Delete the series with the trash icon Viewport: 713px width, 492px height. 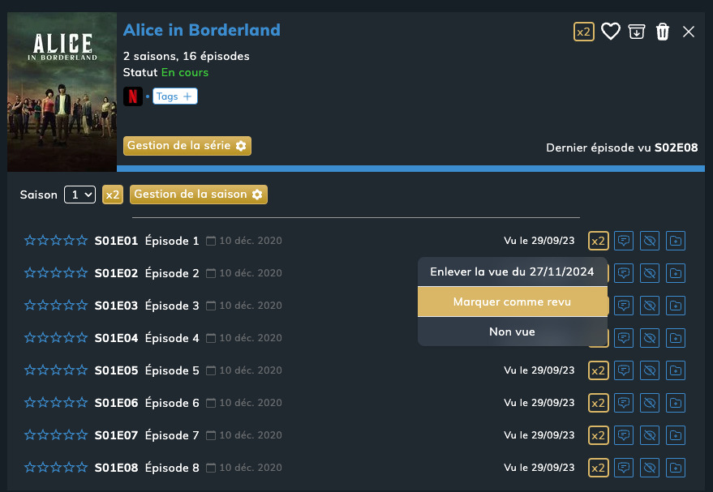pyautogui.click(x=663, y=32)
